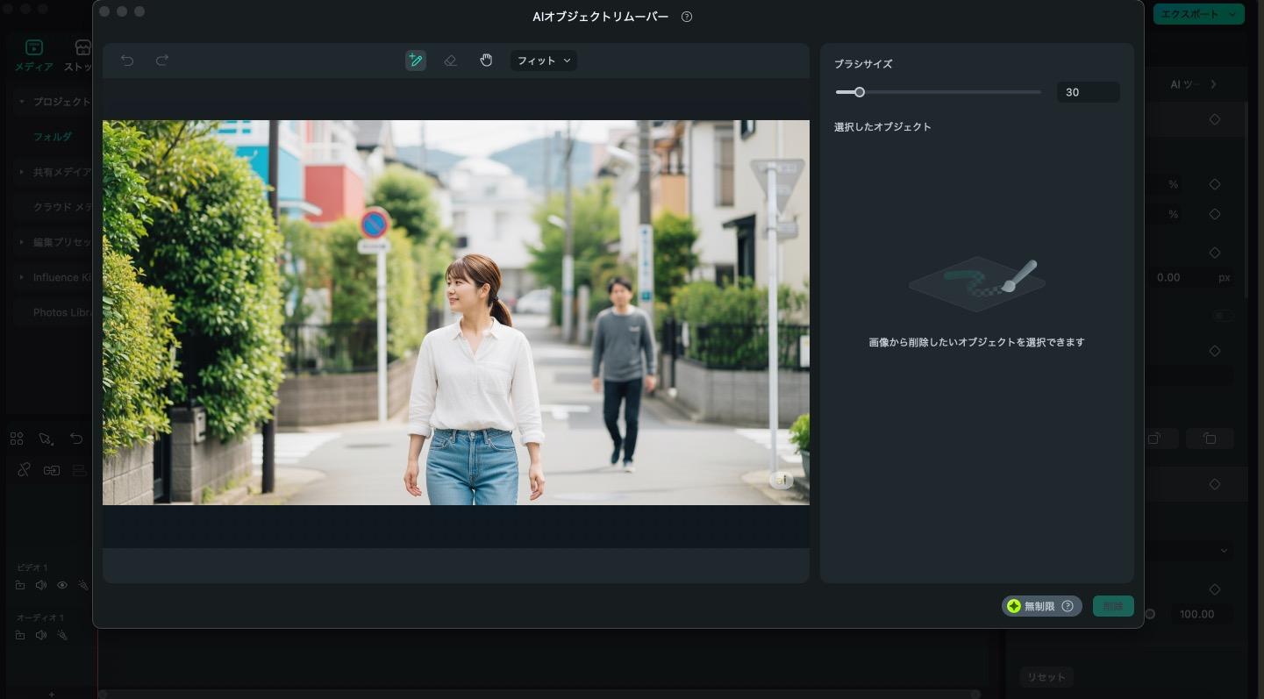
Task: Click the linked-boxes icon next to link icon
Action: click(52, 470)
